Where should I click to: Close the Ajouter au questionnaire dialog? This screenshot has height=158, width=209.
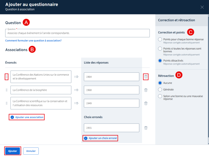(202, 7)
